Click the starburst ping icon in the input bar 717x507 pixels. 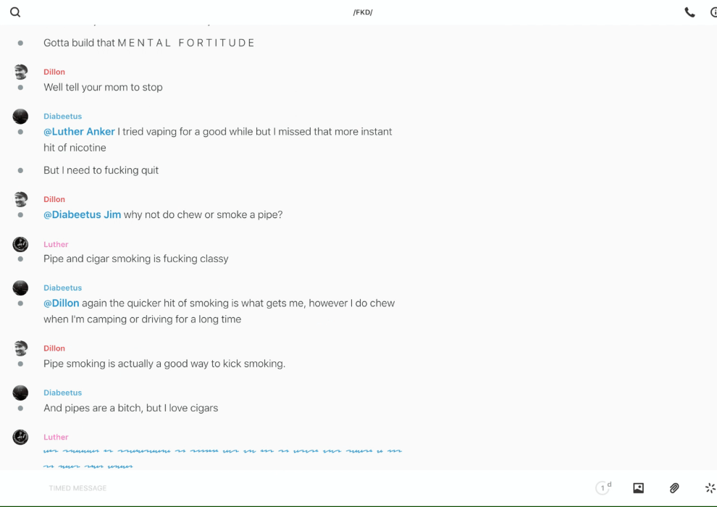[710, 488]
